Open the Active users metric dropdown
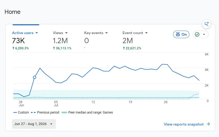The image size is (219, 137). (x=25, y=33)
